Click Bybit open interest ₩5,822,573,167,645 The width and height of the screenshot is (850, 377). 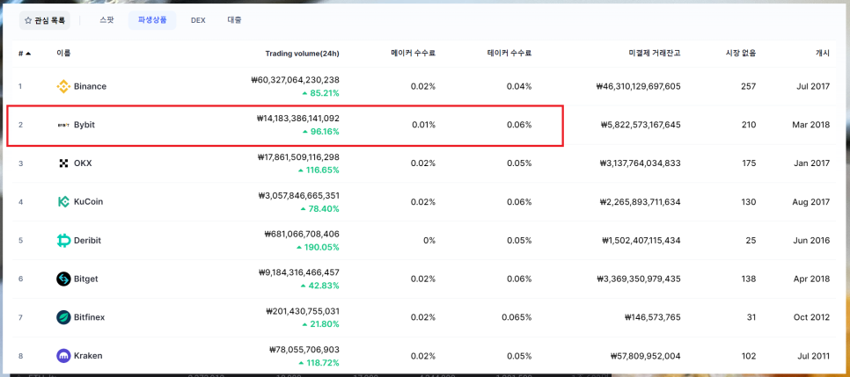pyautogui.click(x=641, y=125)
